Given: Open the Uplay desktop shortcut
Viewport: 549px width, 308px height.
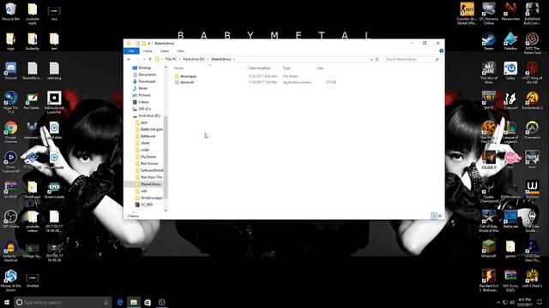Looking at the screenshot, I should tap(510, 71).
